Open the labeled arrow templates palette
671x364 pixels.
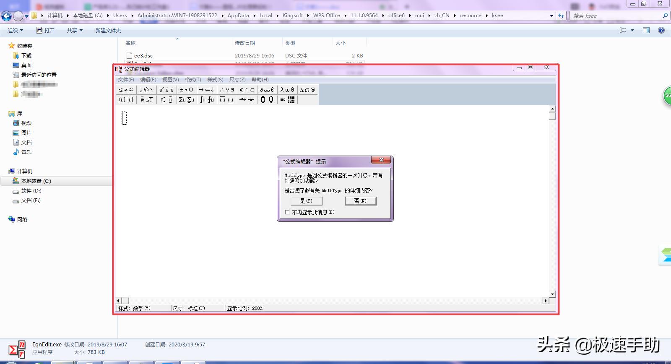point(247,100)
